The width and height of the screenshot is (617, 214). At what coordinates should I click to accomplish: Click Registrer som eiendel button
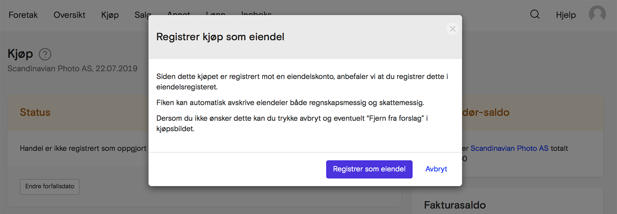pos(369,169)
